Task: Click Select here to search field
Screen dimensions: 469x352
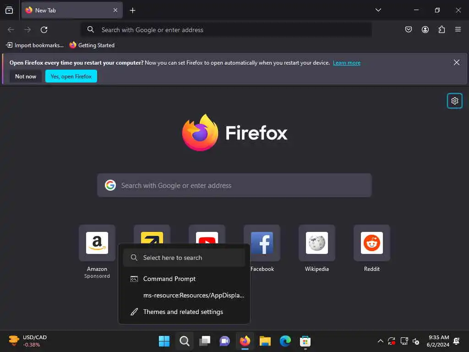Action: [x=184, y=258]
